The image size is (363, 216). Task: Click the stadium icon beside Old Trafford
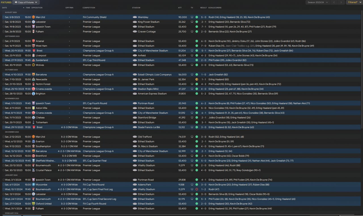(x=135, y=137)
